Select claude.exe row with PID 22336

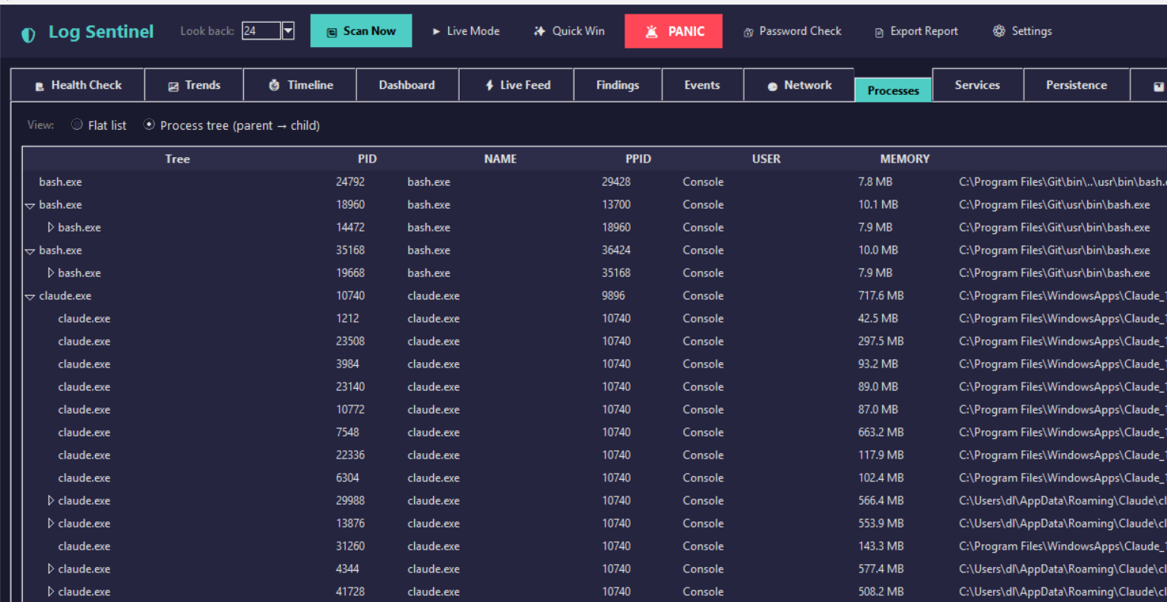(x=594, y=455)
